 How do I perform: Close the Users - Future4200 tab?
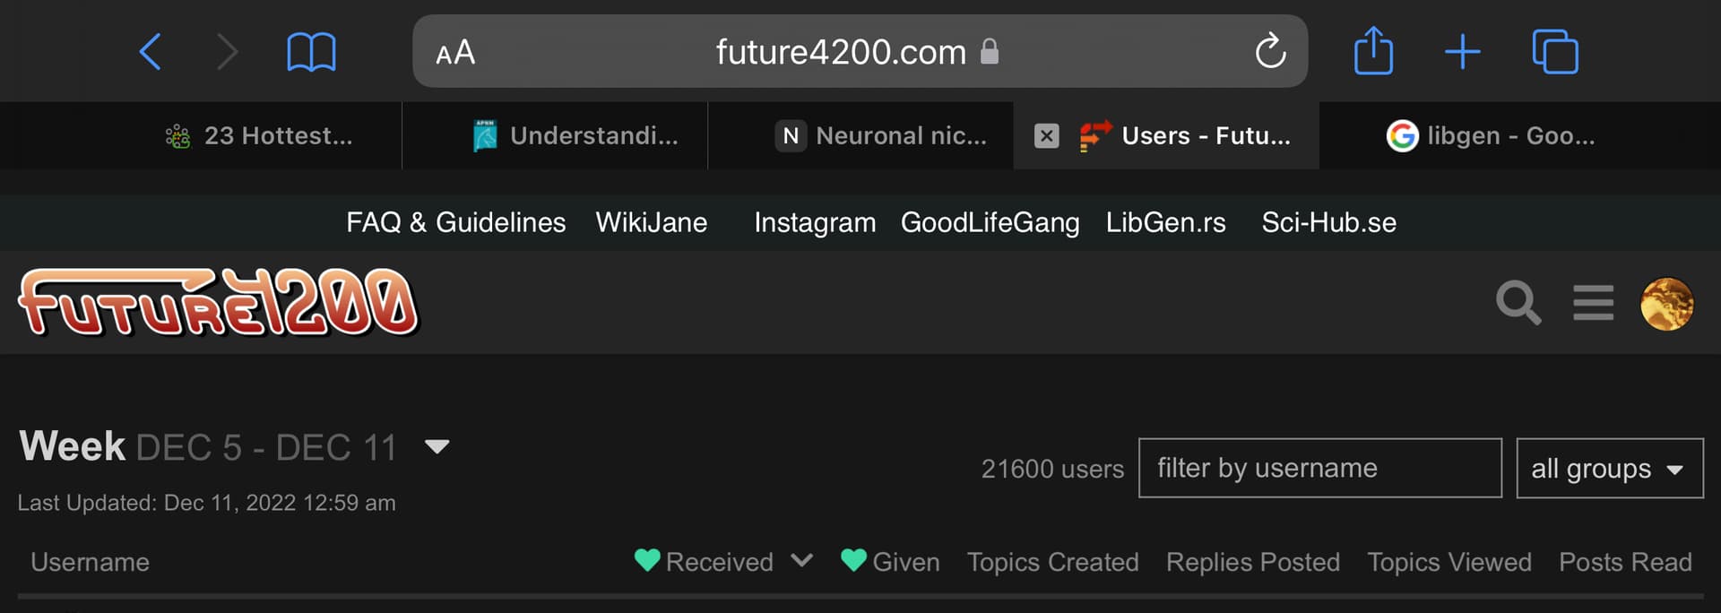pos(1046,136)
